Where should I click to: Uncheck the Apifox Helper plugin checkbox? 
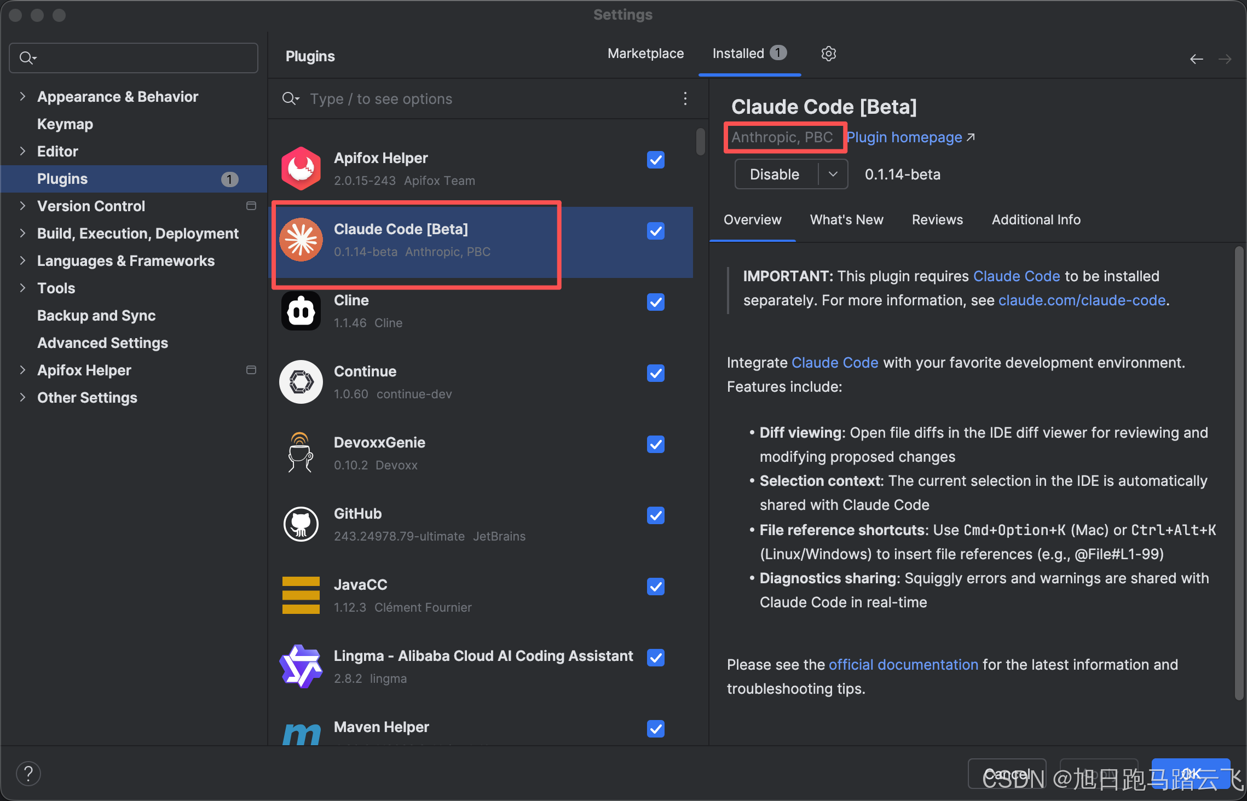click(655, 160)
